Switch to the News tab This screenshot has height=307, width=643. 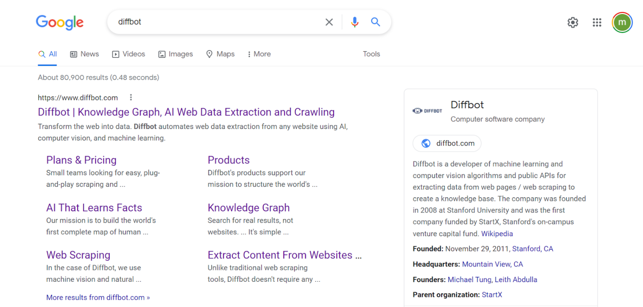click(x=84, y=54)
